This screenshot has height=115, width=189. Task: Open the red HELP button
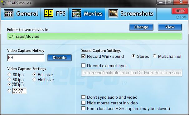(180, 11)
